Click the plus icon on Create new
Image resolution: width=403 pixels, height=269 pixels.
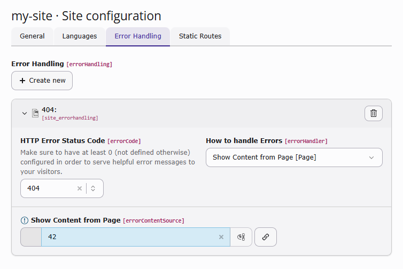point(22,81)
